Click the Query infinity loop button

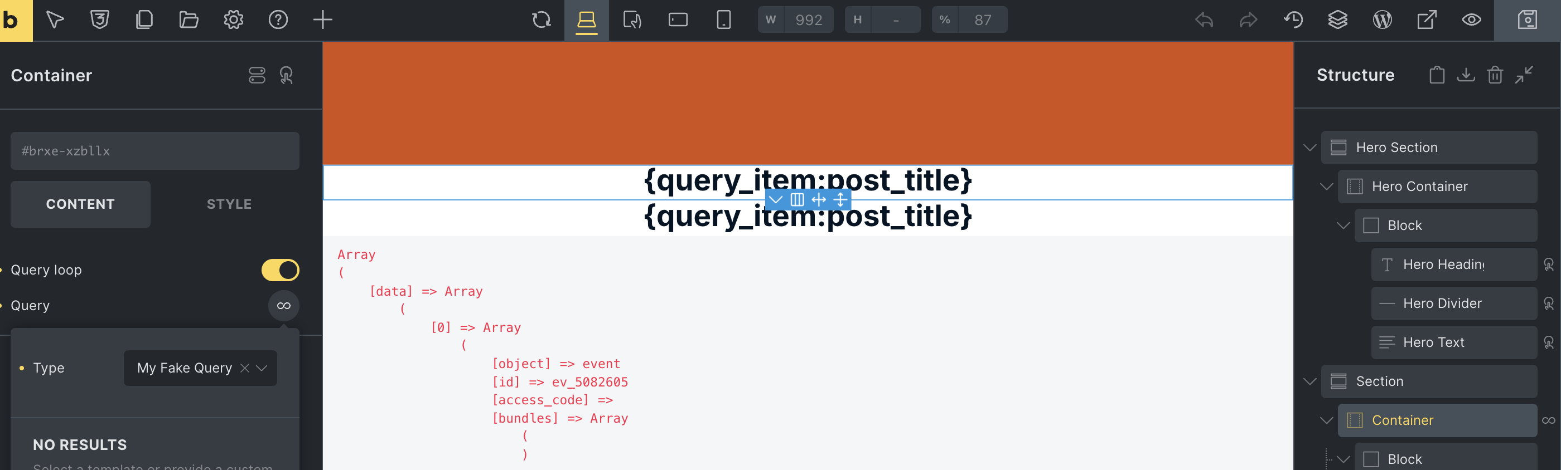(x=284, y=306)
